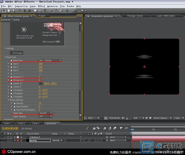Open the guang layer Normal mode dropdown
The height and width of the screenshot is (155, 185).
(57, 141)
